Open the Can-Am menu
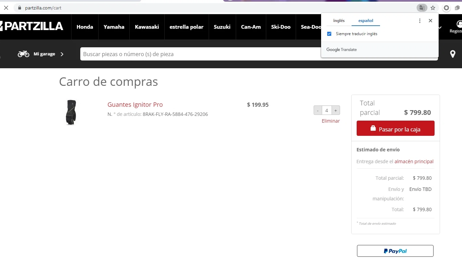Image resolution: width=462 pixels, height=273 pixels. point(251,27)
